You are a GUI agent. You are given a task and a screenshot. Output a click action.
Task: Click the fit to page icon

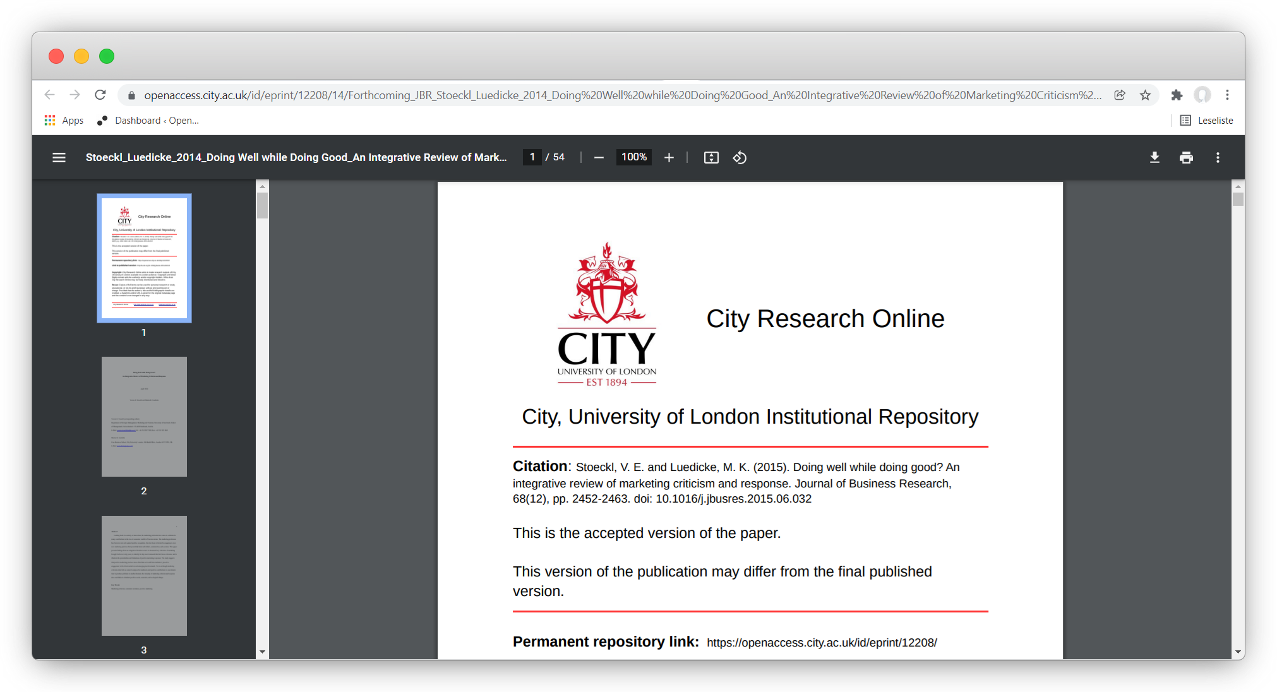(x=711, y=157)
